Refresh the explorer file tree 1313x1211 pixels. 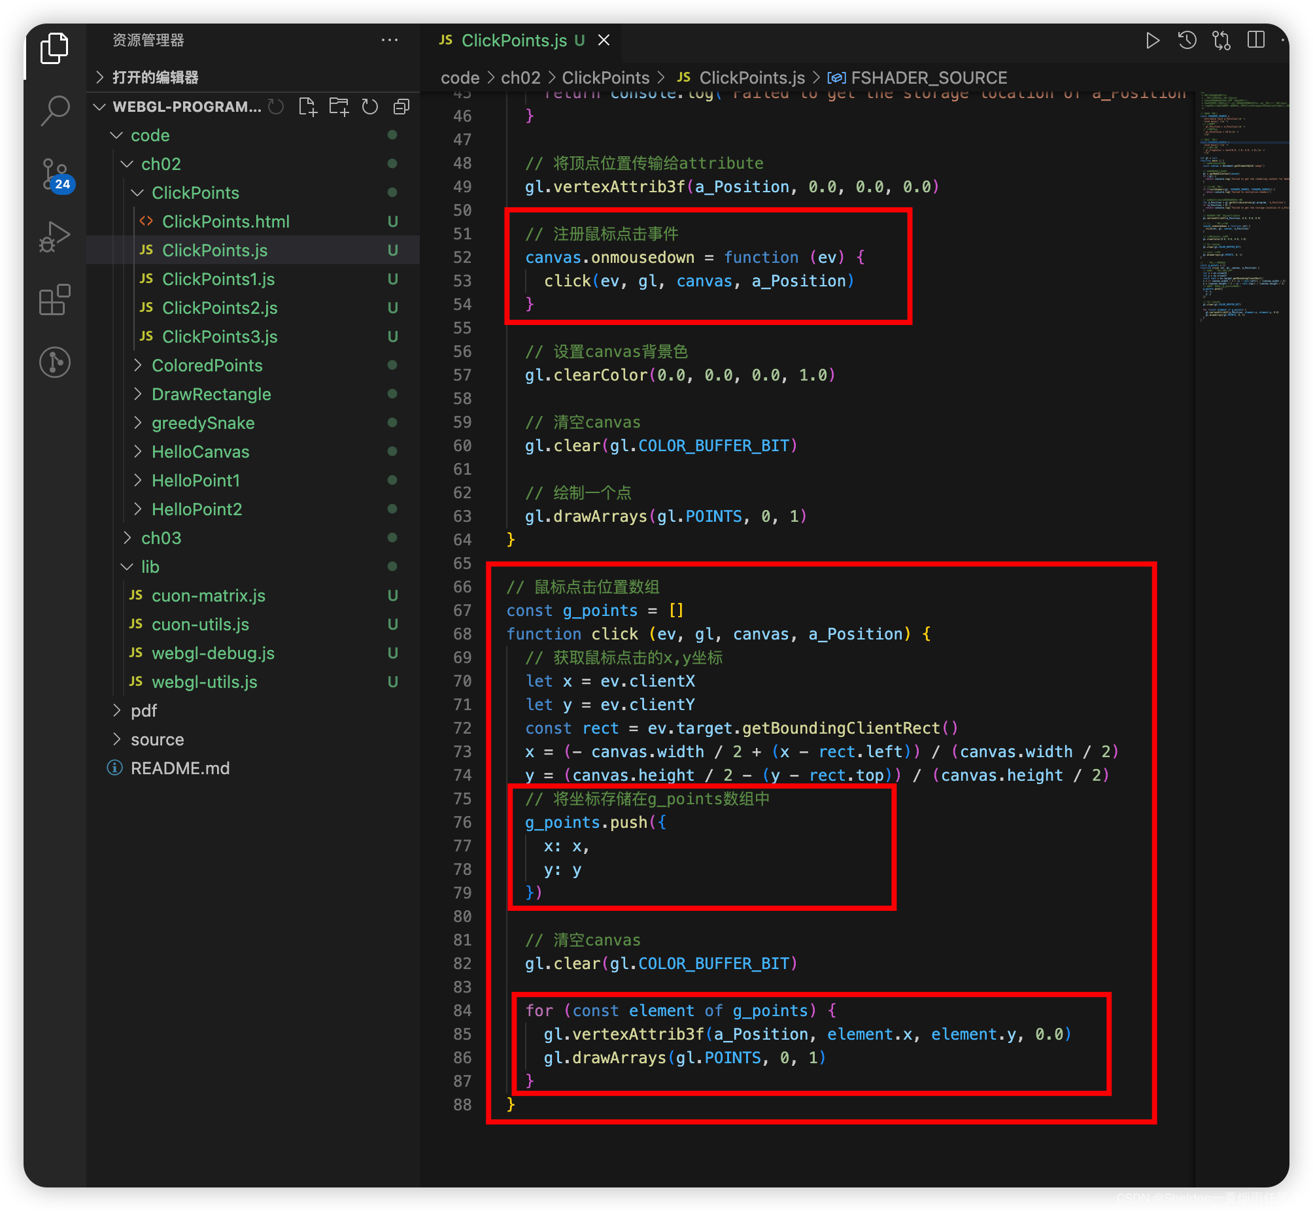(370, 107)
